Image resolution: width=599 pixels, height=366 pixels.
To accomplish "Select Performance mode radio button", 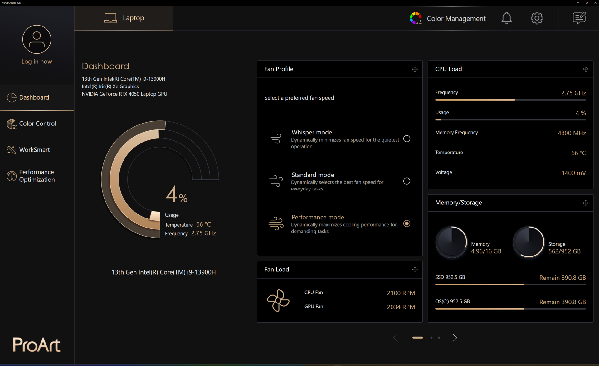I will (407, 223).
